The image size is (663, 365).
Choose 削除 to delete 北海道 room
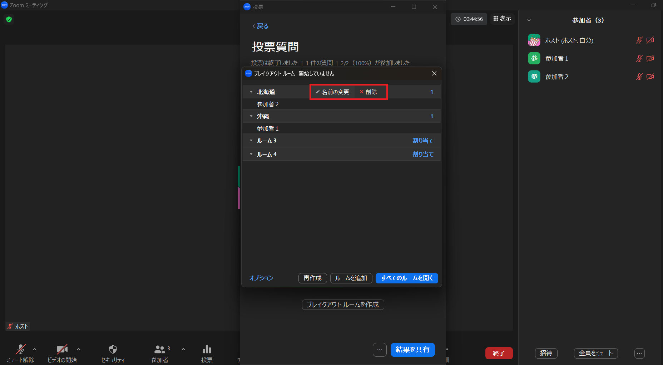pos(368,92)
